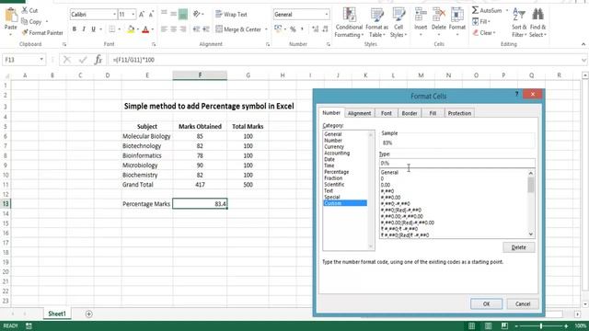The width and height of the screenshot is (589, 331).
Task: Click the help question mark in dialog
Action: click(516, 94)
